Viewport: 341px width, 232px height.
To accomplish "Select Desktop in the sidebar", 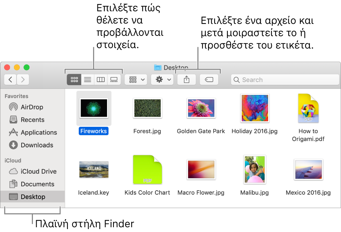I will pyautogui.click(x=32, y=197).
